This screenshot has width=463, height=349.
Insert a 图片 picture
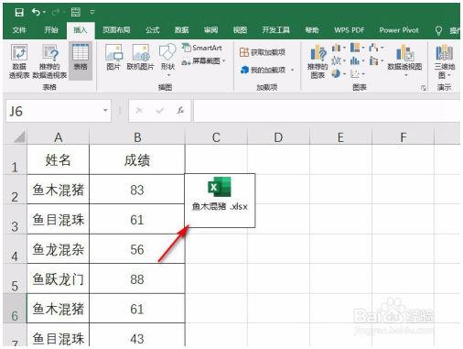click(113, 58)
